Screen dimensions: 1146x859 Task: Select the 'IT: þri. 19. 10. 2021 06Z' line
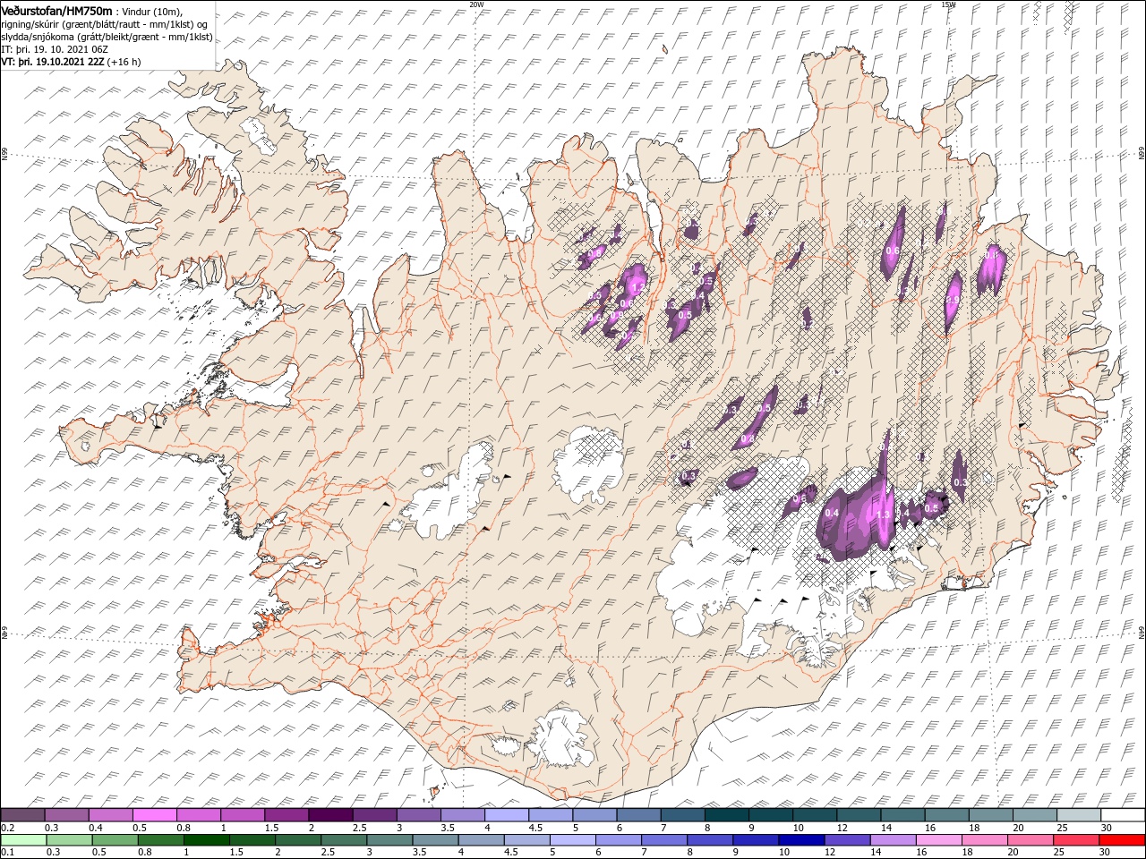coord(54,49)
